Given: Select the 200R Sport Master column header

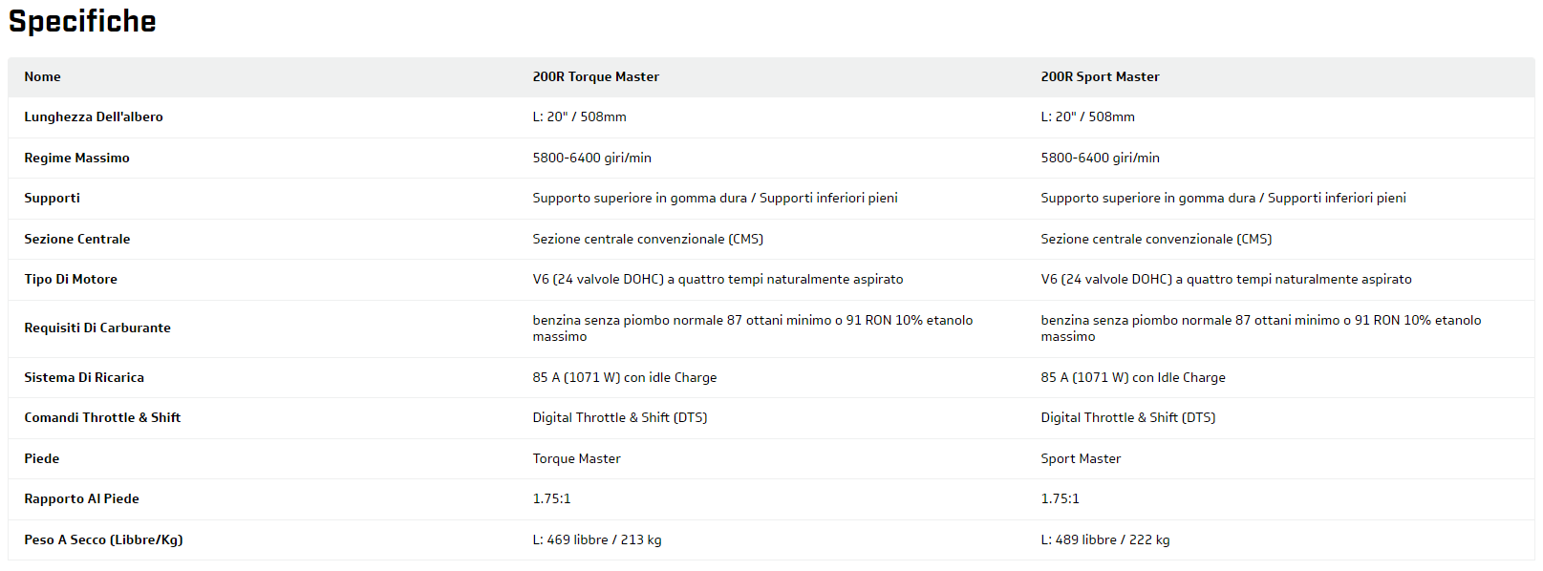Looking at the screenshot, I should (x=1100, y=77).
